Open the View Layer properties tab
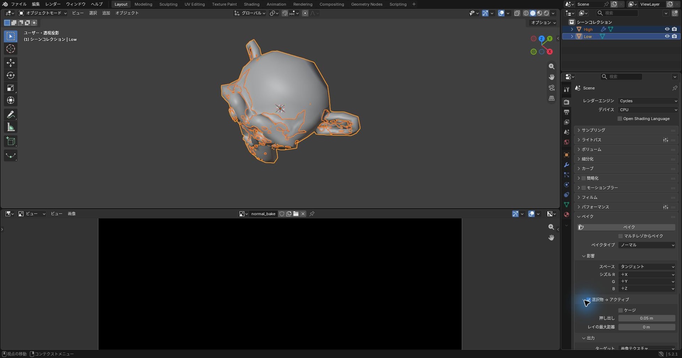 pyautogui.click(x=567, y=122)
